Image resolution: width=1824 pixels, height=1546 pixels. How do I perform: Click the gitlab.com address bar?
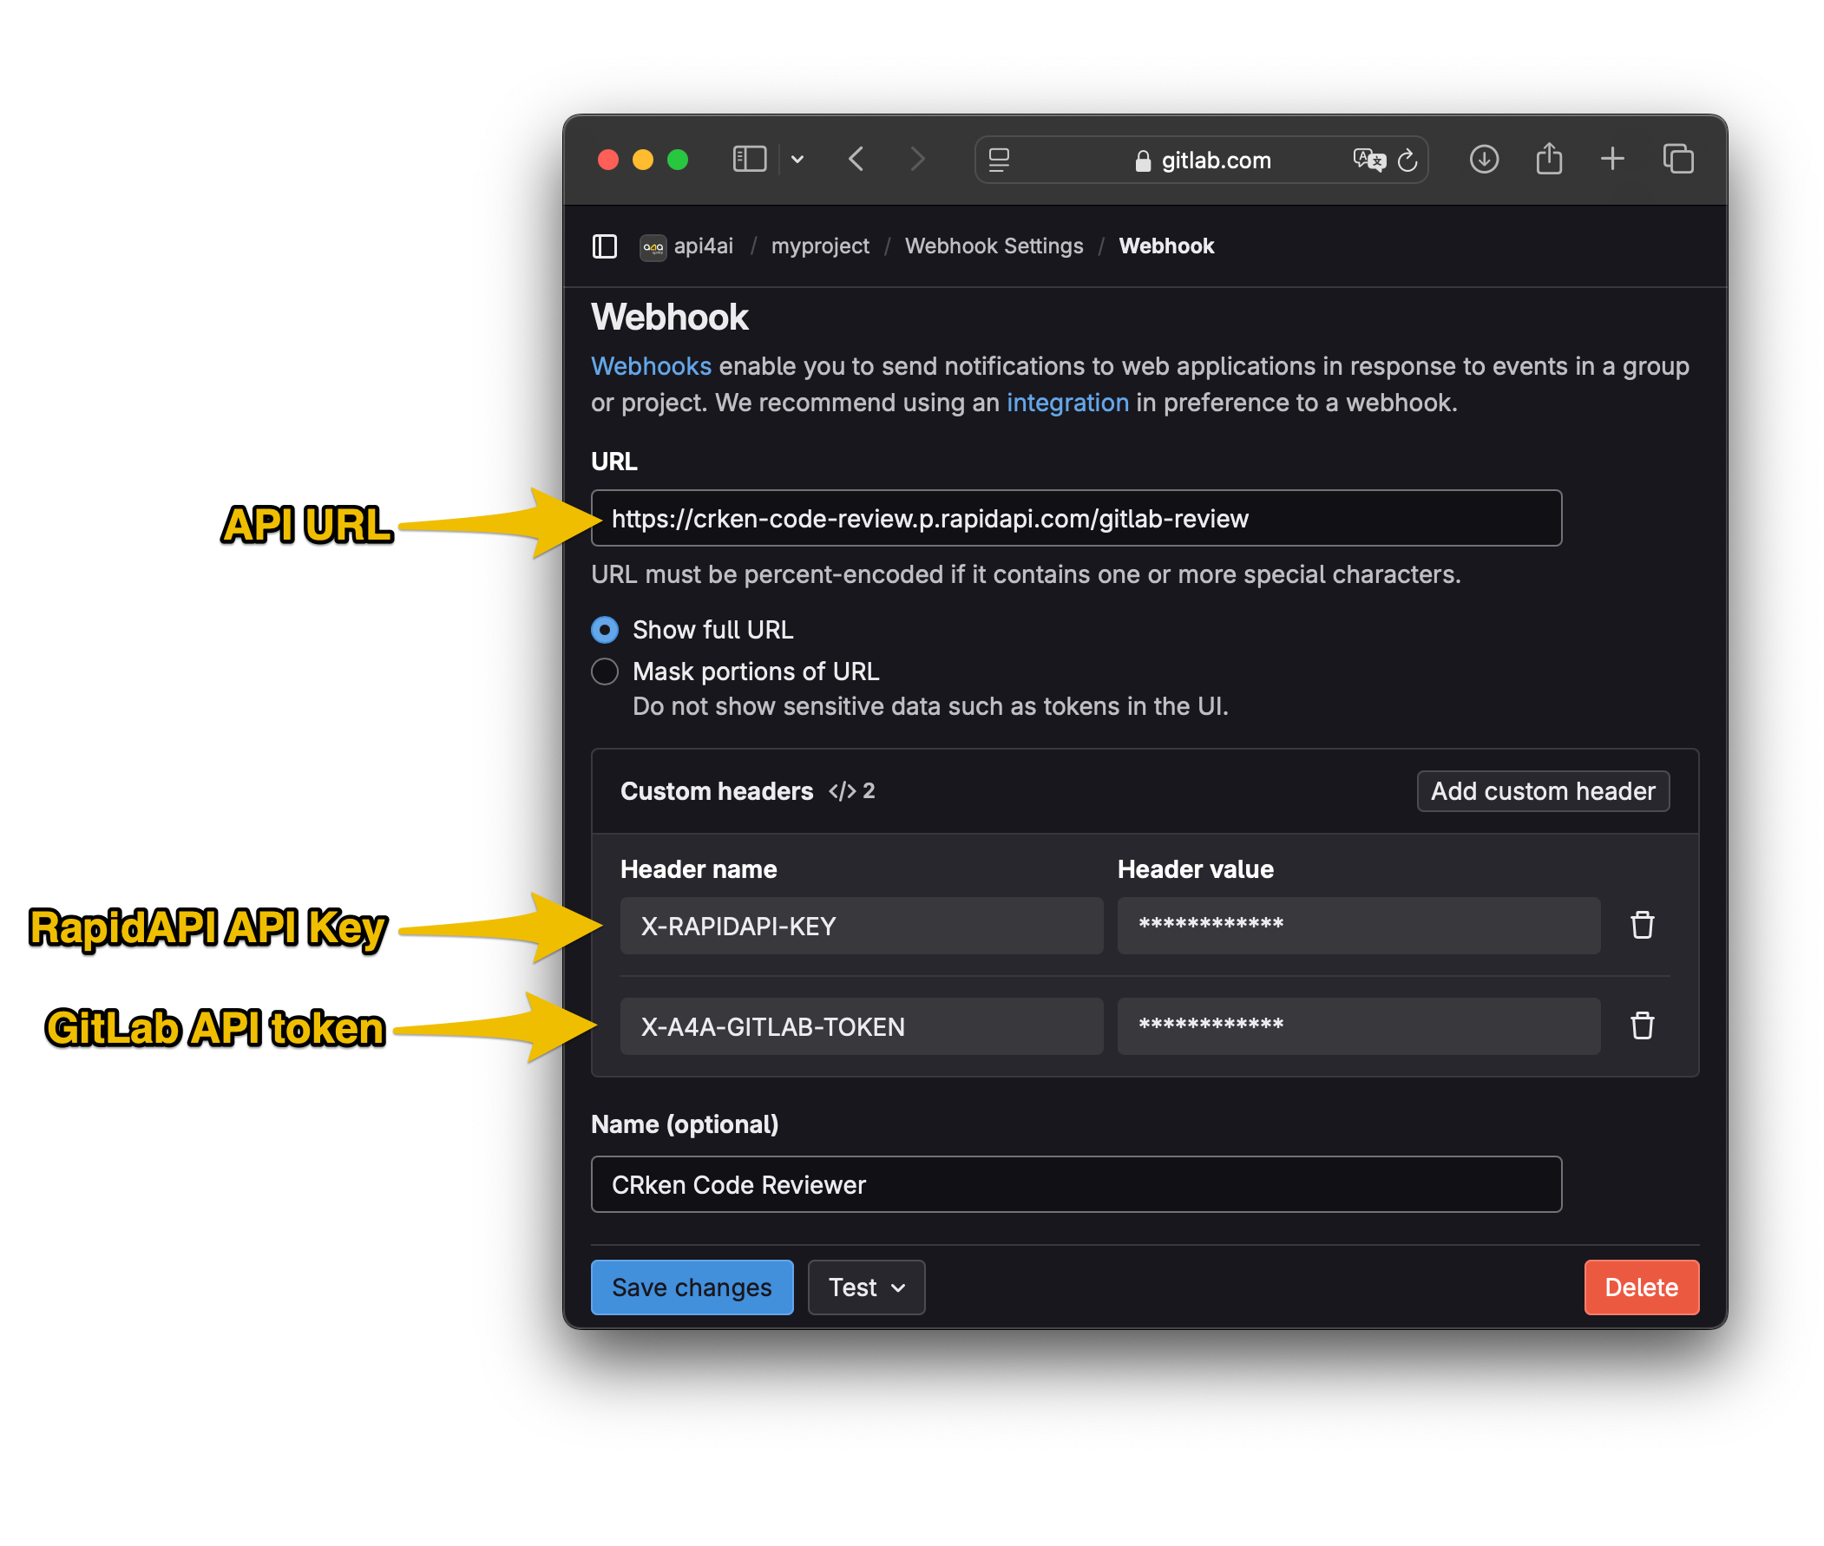(1200, 160)
